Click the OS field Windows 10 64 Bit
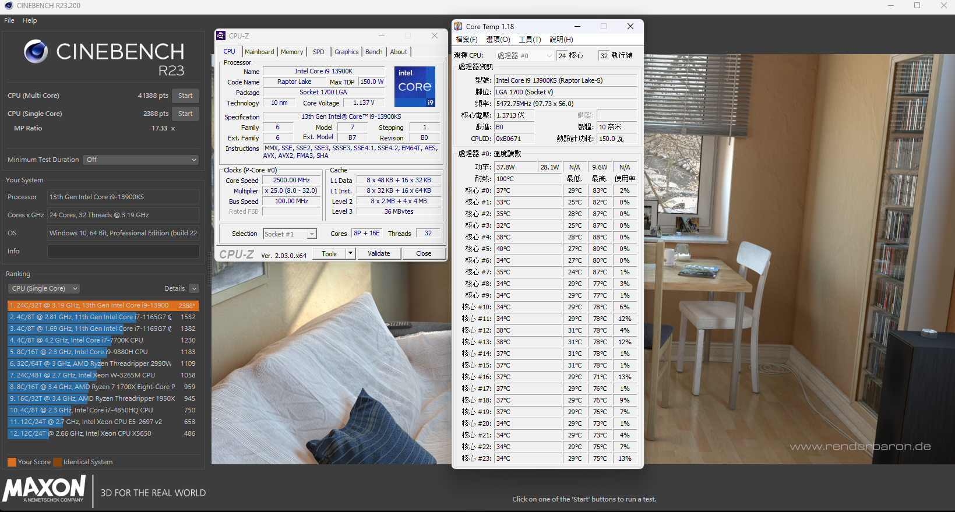This screenshot has height=512, width=955. (x=123, y=233)
